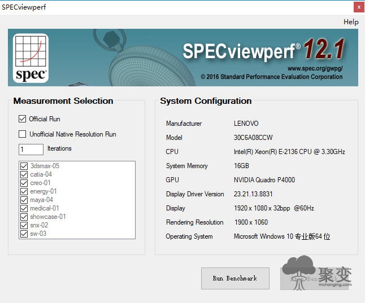This screenshot has width=365, height=303.
Task: Click the spec logo icon
Action: [31, 58]
